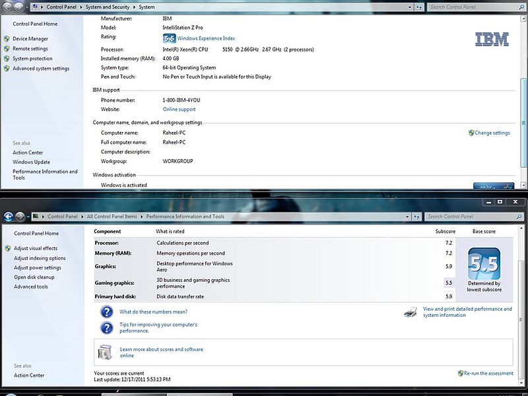528x396 pixels.
Task: Click the Remote settings shield icon
Action: click(7, 48)
